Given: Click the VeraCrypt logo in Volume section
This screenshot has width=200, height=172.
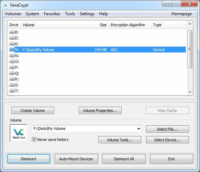Looking at the screenshot, I should (19, 133).
